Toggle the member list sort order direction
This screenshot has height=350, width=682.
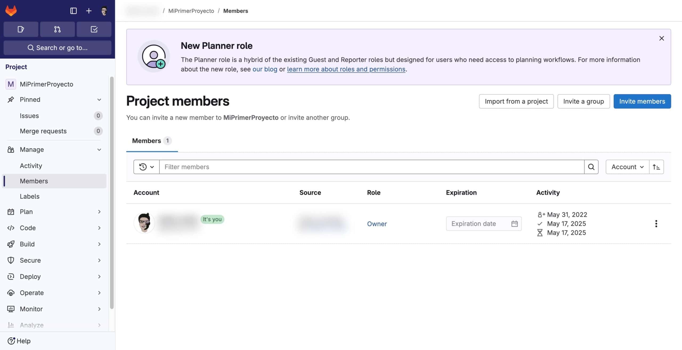[x=656, y=167]
